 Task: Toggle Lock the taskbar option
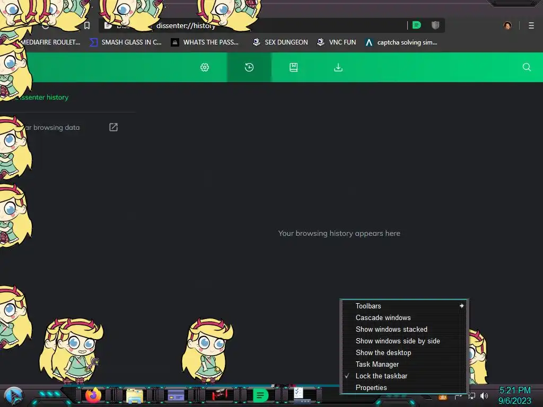click(x=404, y=376)
